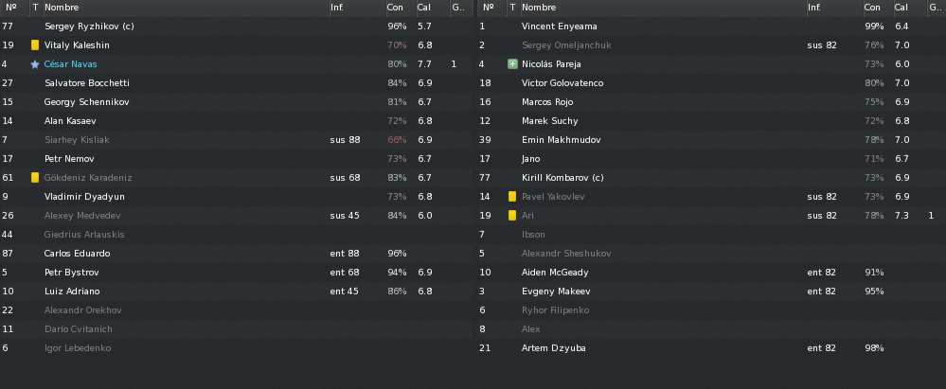Click Pavel Yakovlev's yellow card icon
946x389 pixels.
pyautogui.click(x=512, y=197)
